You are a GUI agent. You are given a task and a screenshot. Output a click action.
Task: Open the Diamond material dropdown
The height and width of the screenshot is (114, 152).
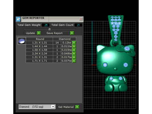[53, 107]
